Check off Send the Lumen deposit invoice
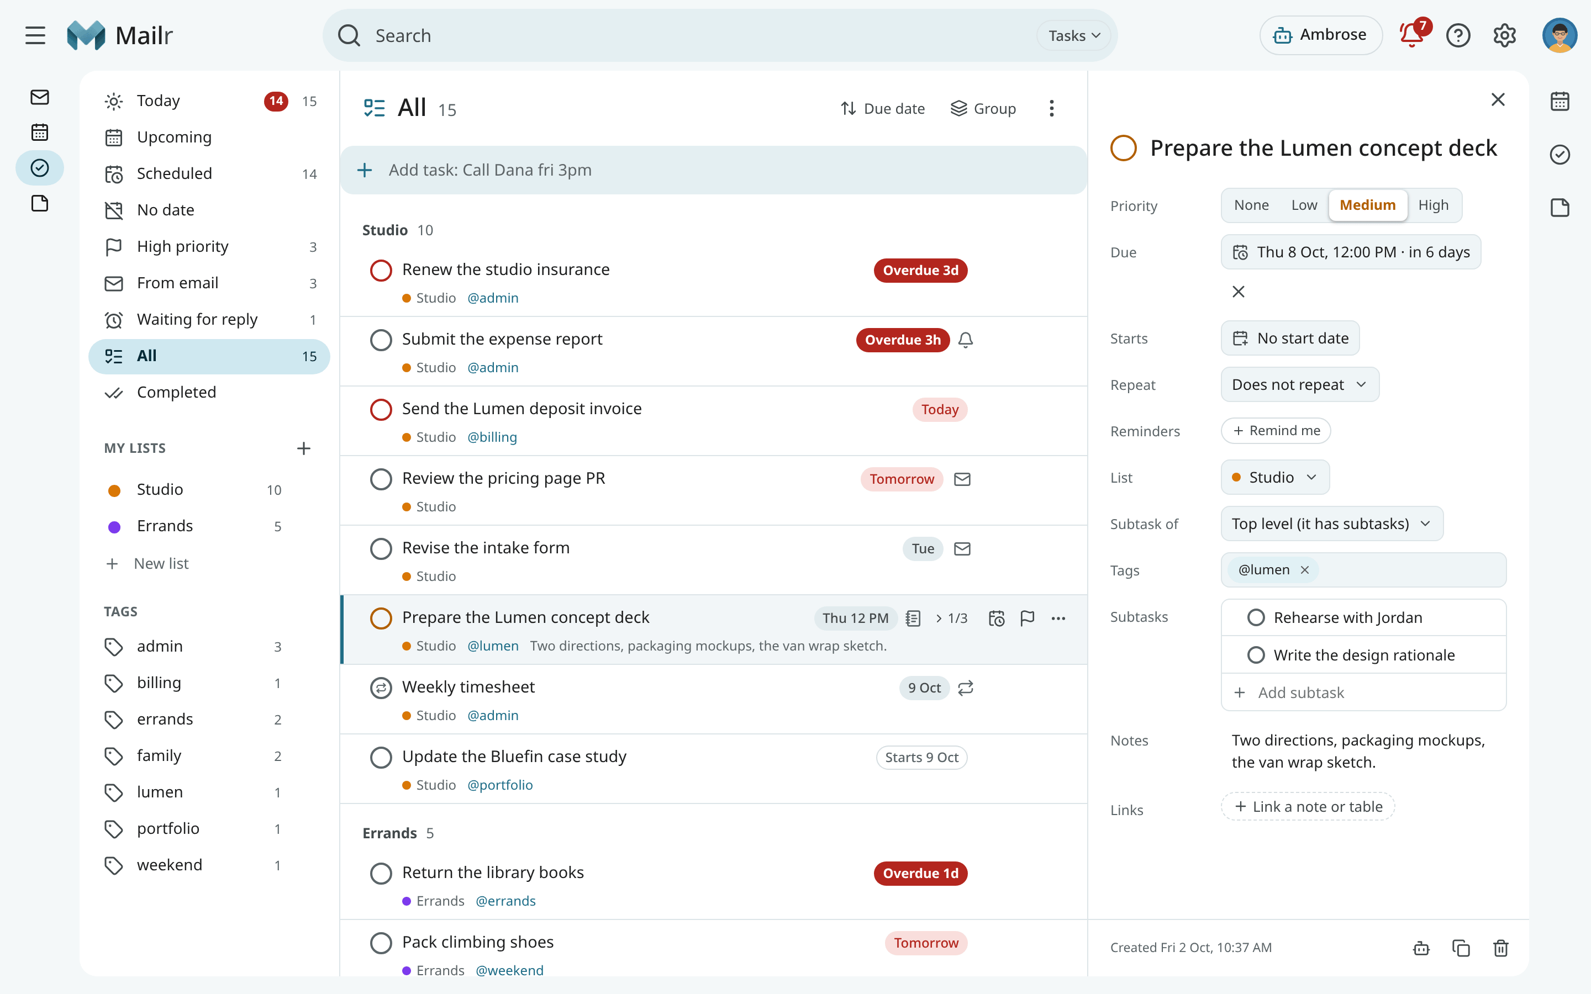This screenshot has height=994, width=1591. click(381, 410)
